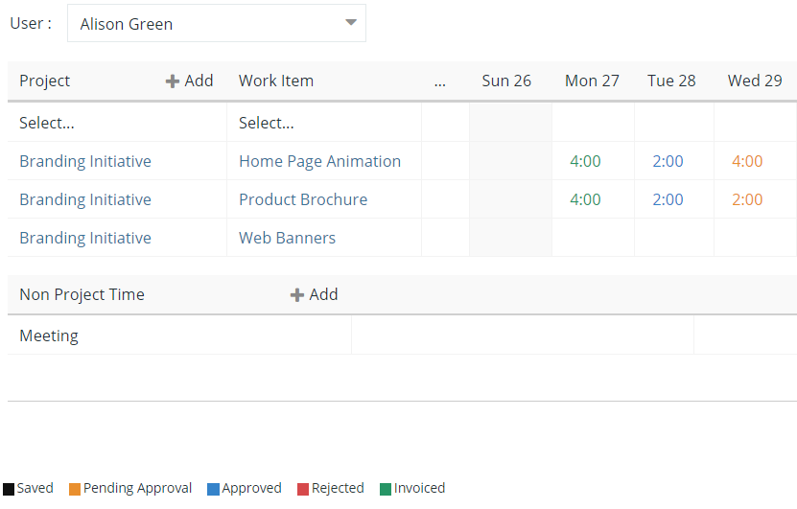
Task: Open the User dropdown arrow
Action: (x=351, y=22)
